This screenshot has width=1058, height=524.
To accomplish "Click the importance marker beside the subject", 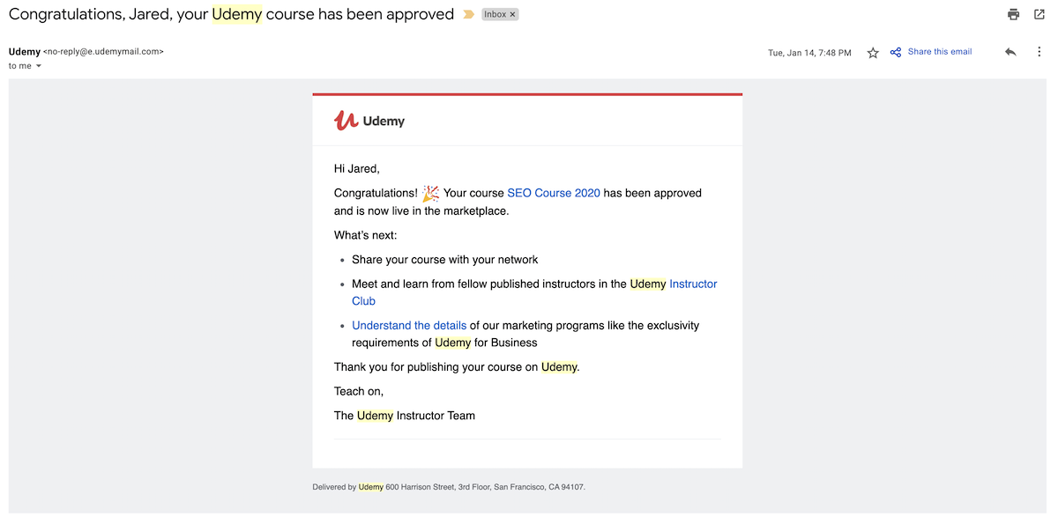I will [x=468, y=15].
